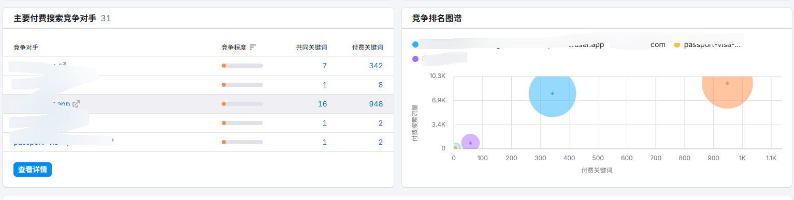Viewport: 794px width, 200px height.
Task: Click the 付费搜索流量 y-axis label
Action: click(x=415, y=123)
